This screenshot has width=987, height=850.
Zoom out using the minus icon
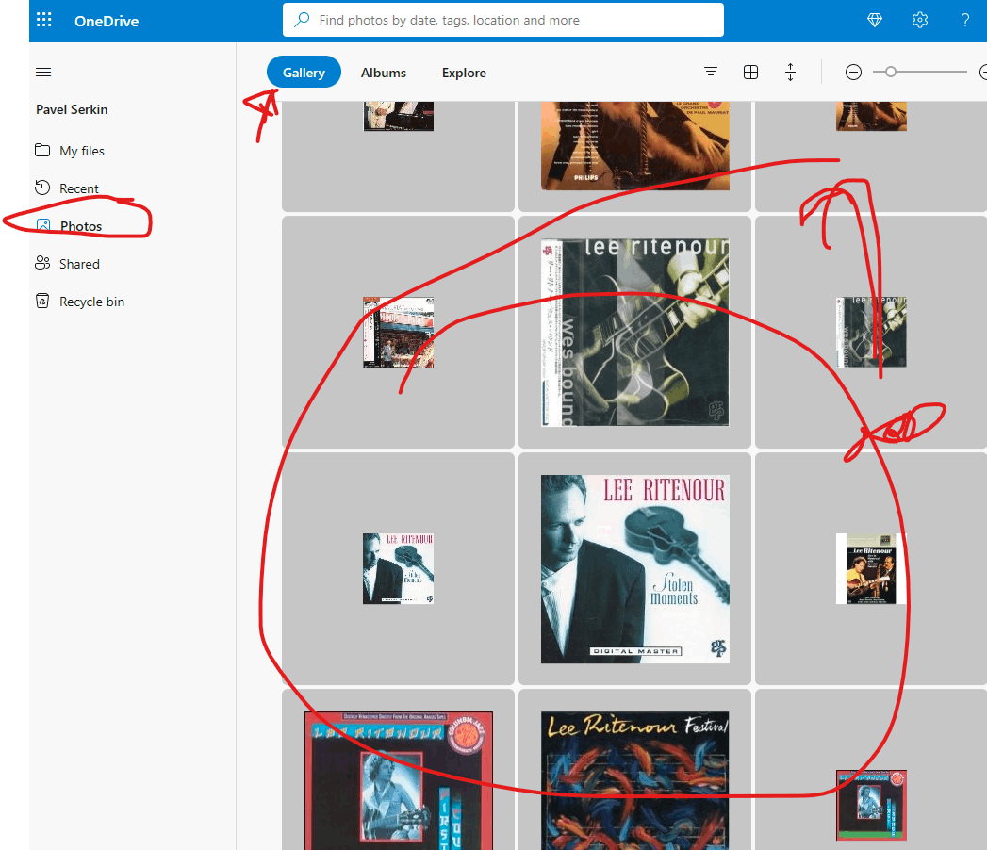pos(853,71)
